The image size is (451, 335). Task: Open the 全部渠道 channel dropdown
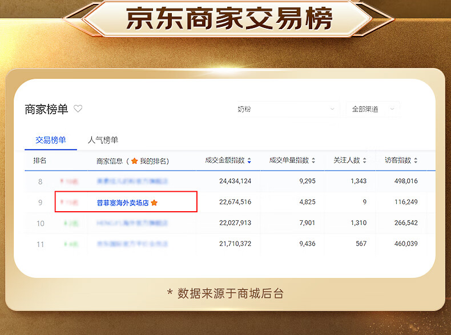[373, 109]
